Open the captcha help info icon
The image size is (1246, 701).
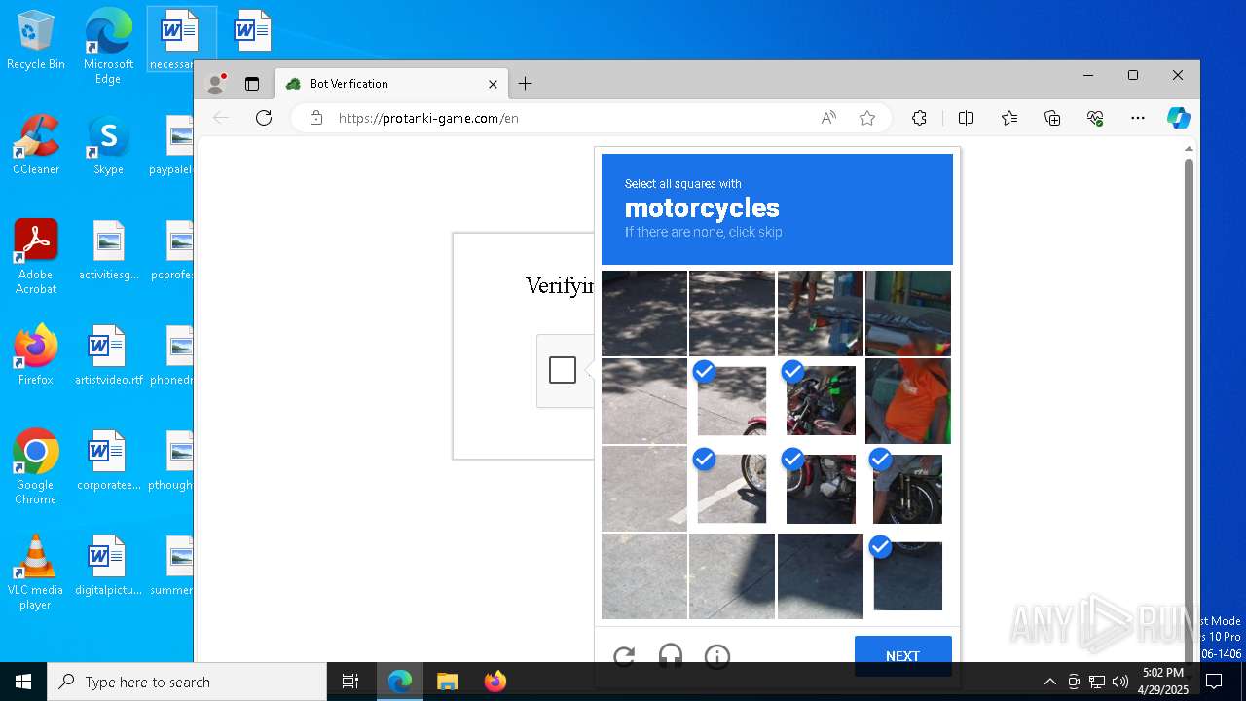[x=717, y=656]
